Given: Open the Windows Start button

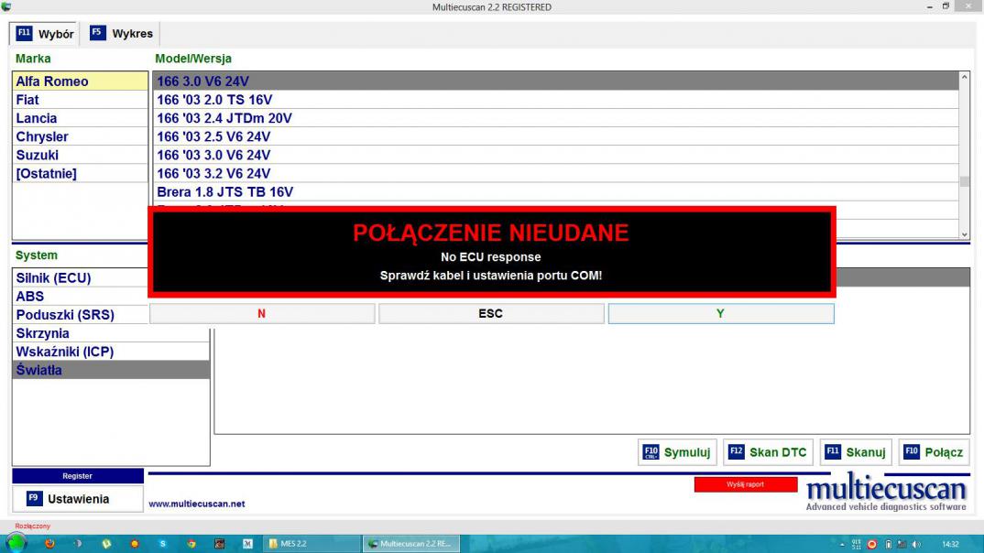Looking at the screenshot, I should click(x=16, y=544).
